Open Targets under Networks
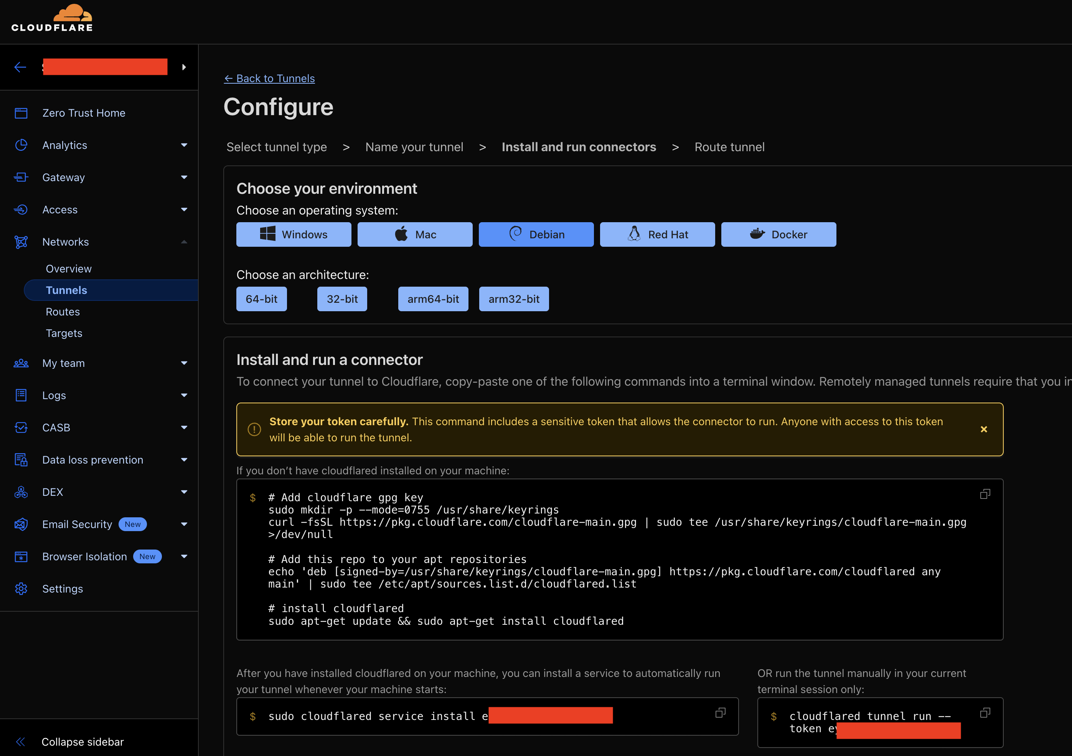This screenshot has width=1072, height=756. [64, 333]
